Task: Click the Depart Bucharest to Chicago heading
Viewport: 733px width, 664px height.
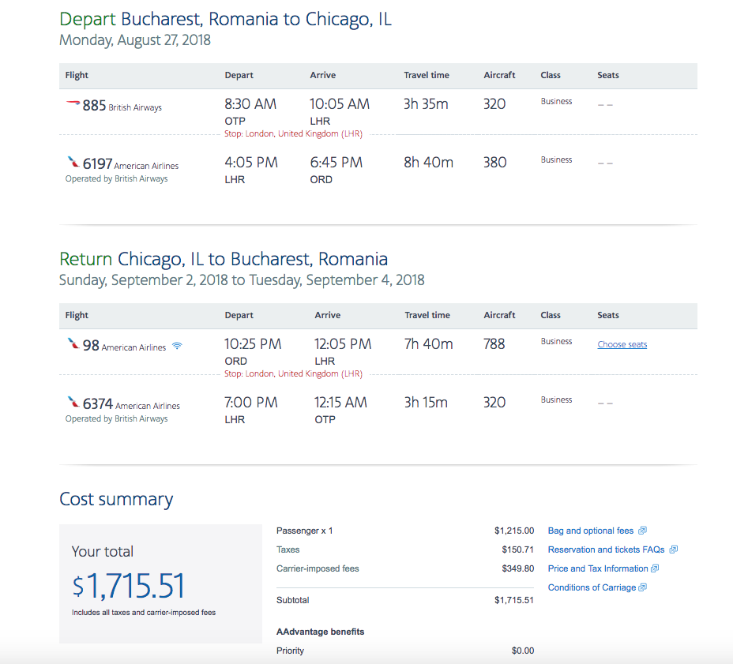Action: pyautogui.click(x=225, y=19)
